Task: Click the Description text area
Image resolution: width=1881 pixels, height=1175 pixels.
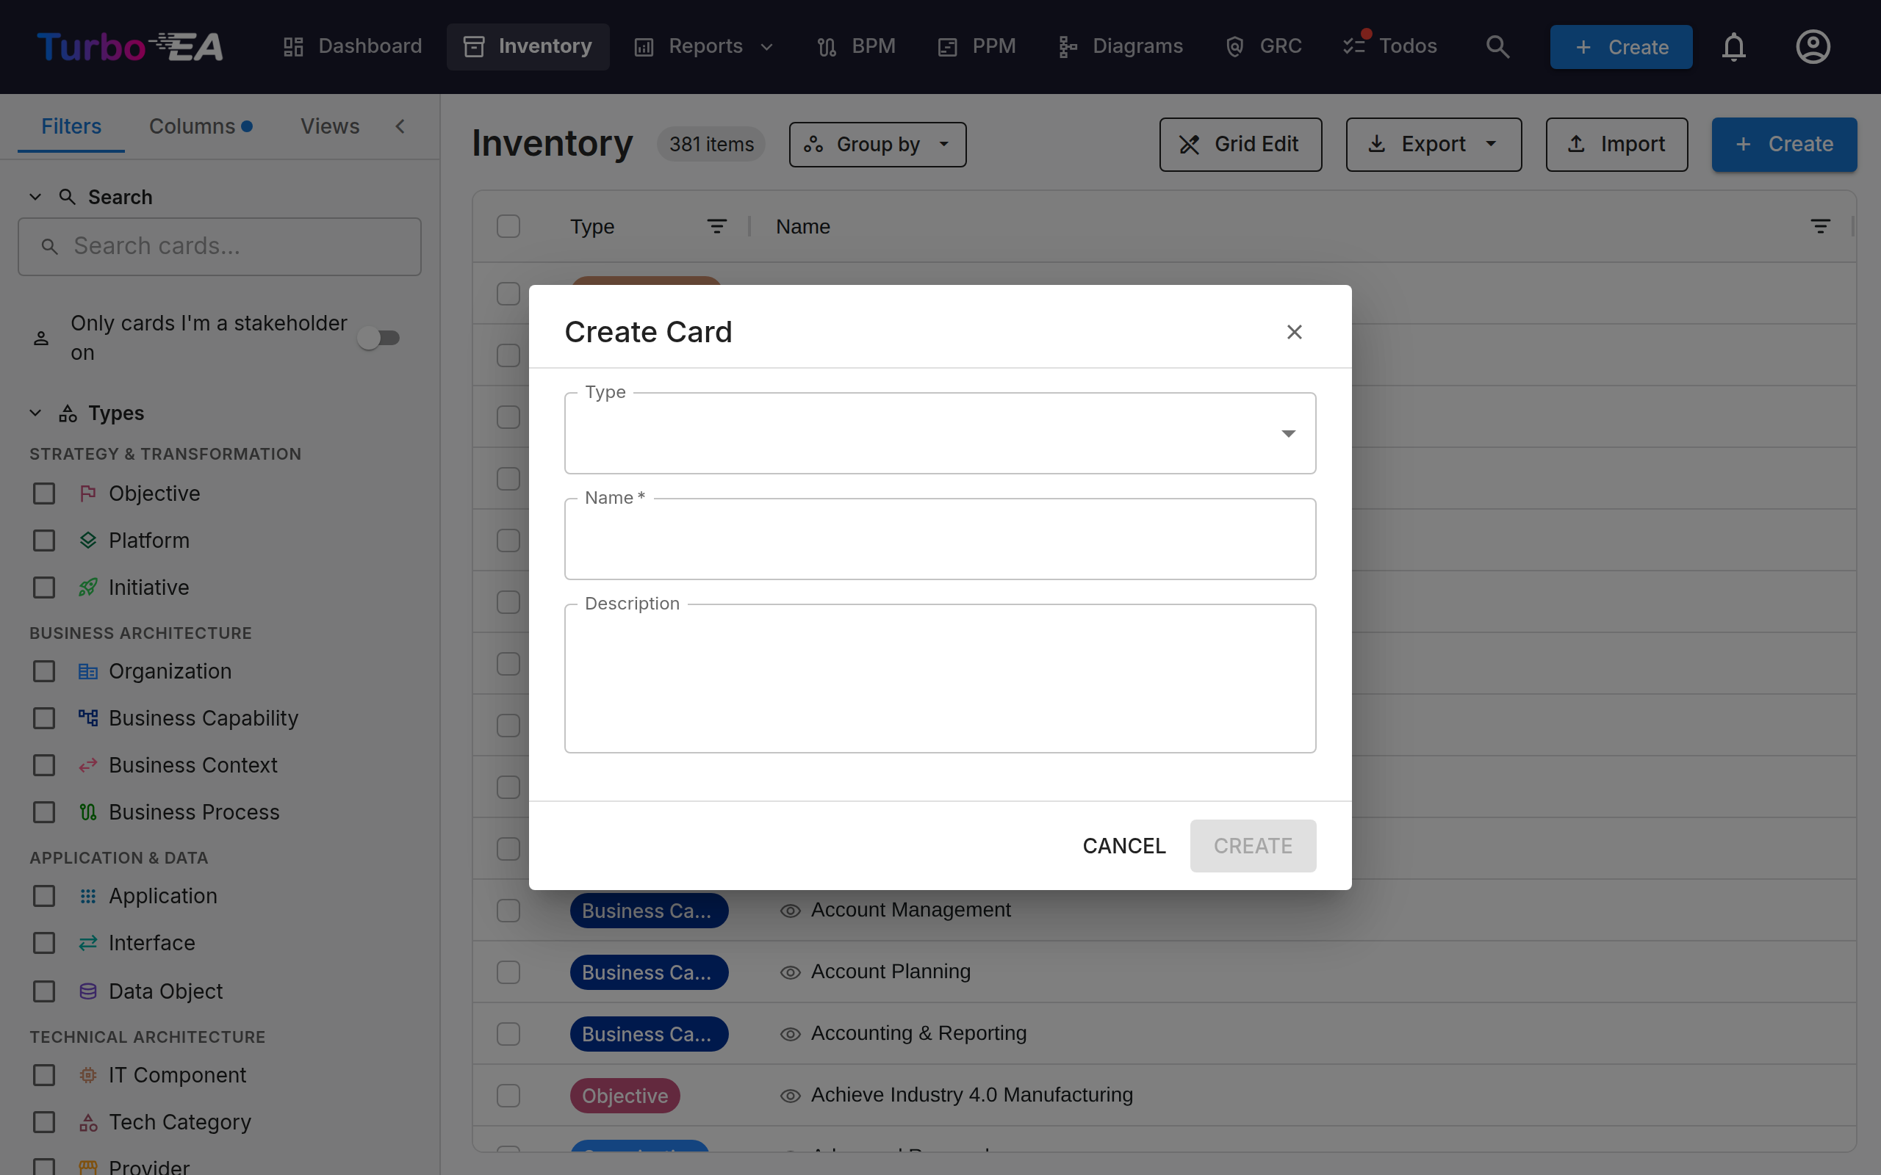Action: (x=940, y=679)
